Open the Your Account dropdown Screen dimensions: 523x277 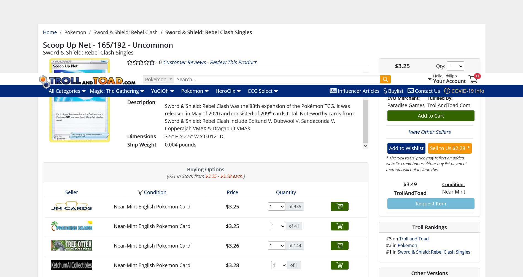447,79
